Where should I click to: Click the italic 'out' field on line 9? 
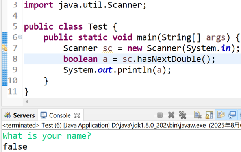105,70
